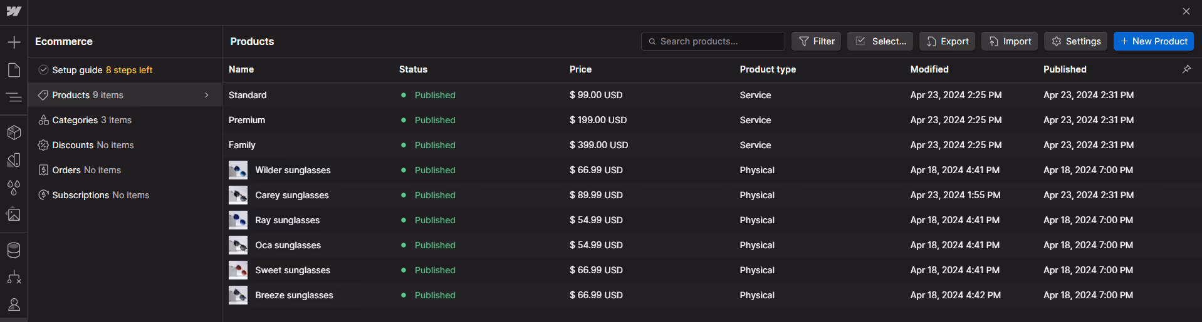Open the Filter dropdown

pyautogui.click(x=816, y=41)
